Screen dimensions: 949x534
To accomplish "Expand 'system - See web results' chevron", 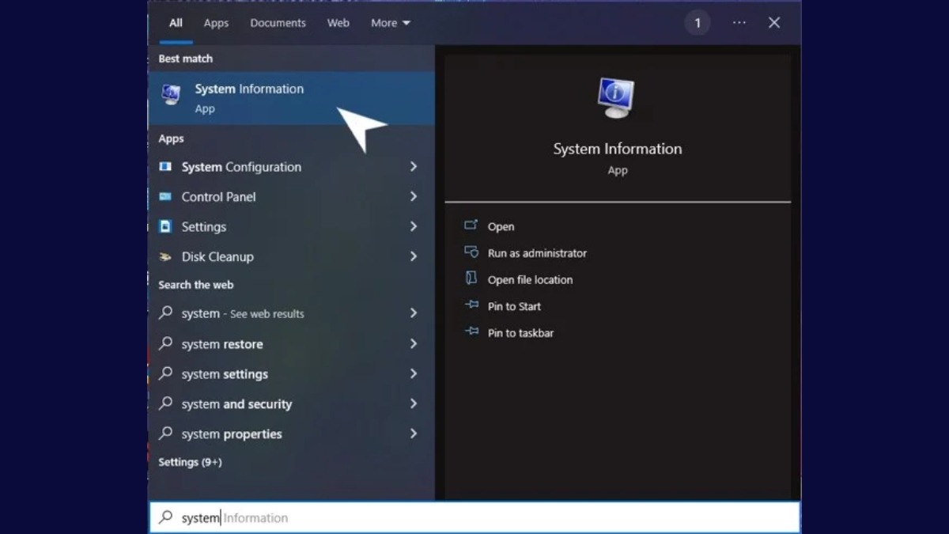I will tap(413, 313).
